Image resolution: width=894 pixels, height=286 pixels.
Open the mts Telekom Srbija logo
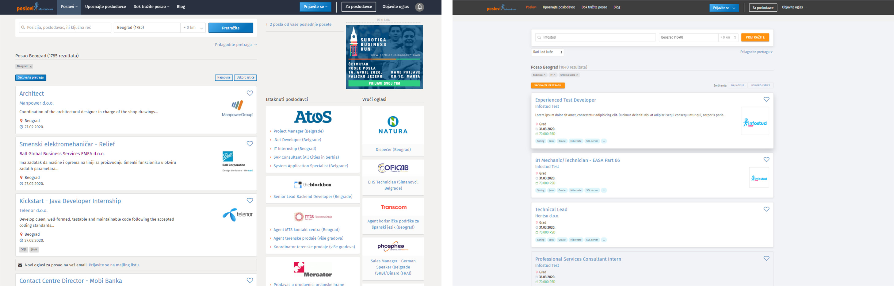pos(313,217)
